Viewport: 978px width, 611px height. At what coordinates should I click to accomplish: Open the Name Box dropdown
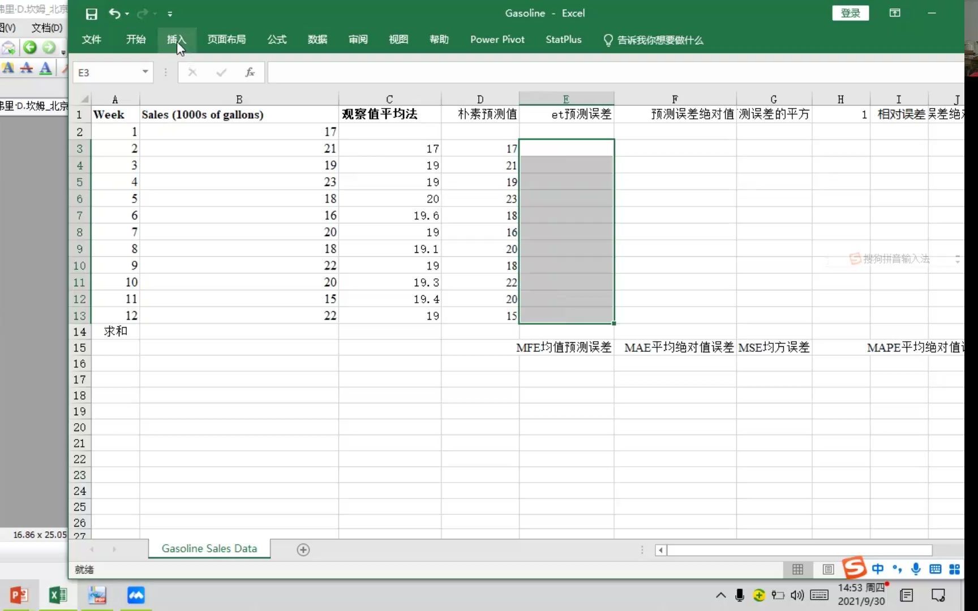145,72
